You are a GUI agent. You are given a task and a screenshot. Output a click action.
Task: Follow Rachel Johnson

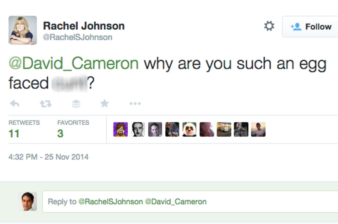[311, 26]
